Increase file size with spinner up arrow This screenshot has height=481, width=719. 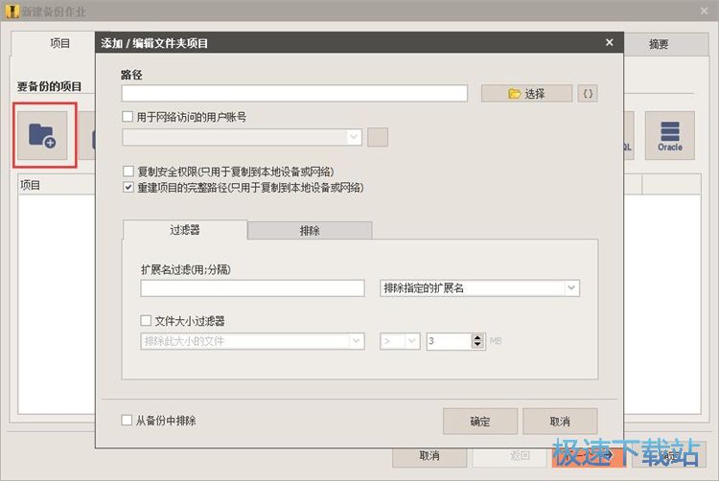[x=477, y=337]
